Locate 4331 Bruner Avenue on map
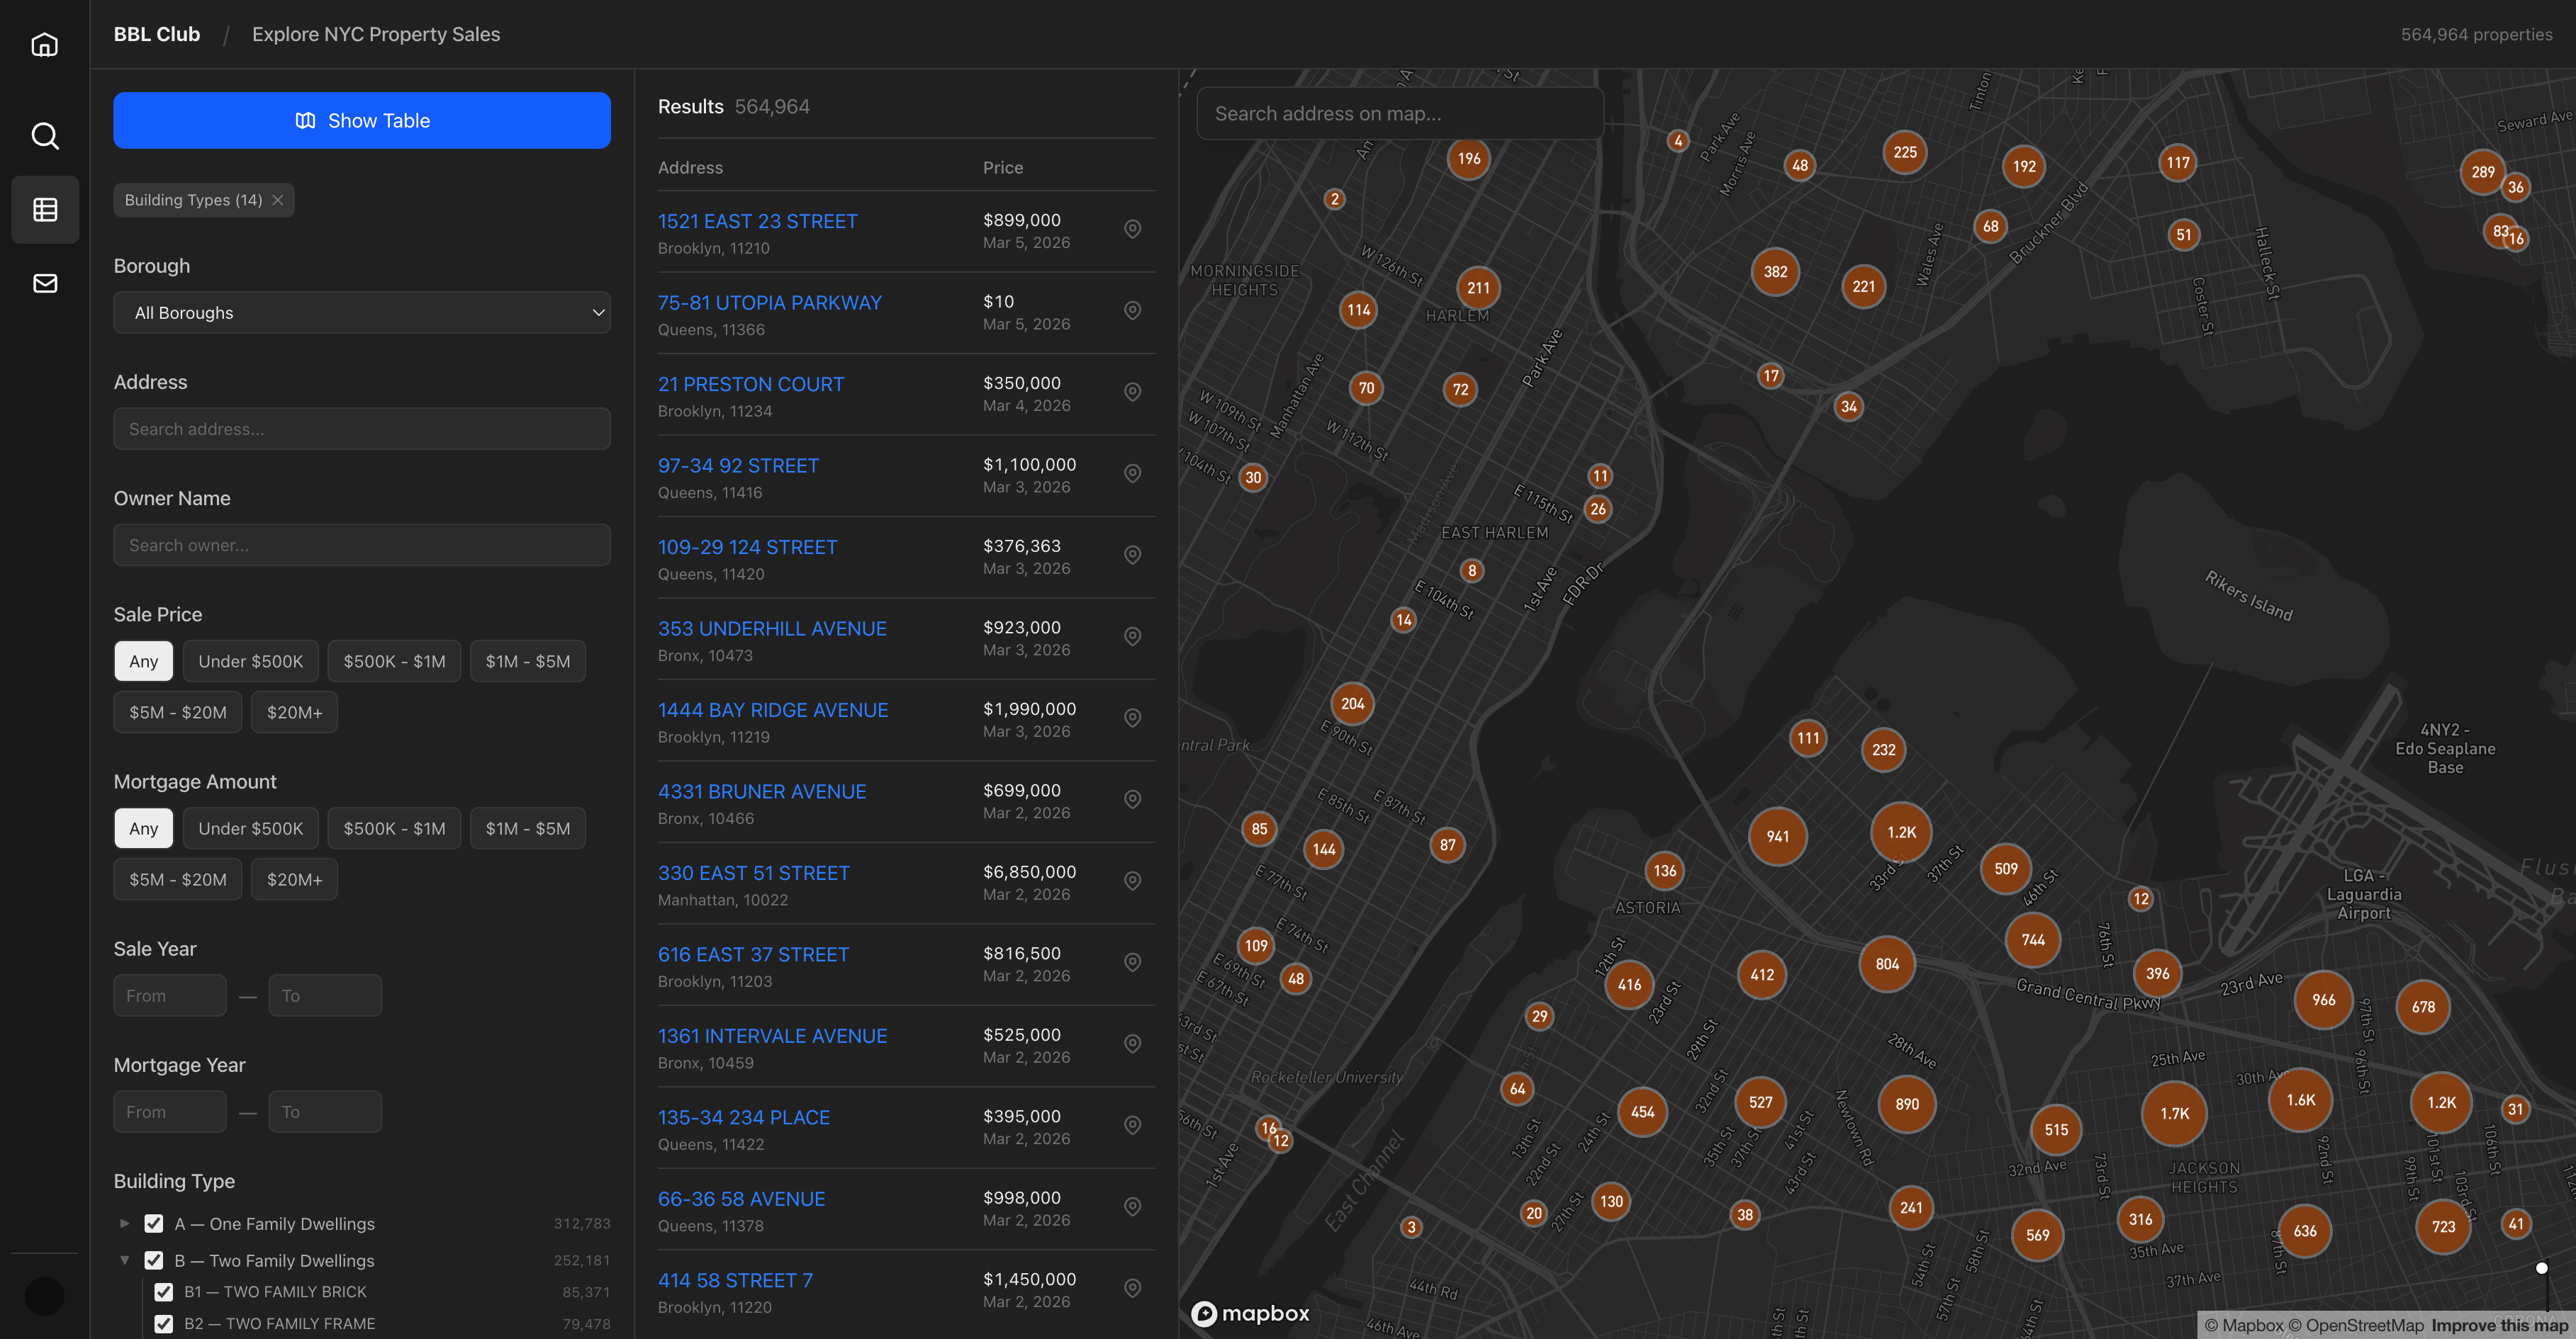 [1132, 799]
